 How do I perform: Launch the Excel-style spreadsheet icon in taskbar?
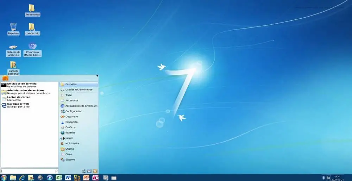click(x=59, y=178)
